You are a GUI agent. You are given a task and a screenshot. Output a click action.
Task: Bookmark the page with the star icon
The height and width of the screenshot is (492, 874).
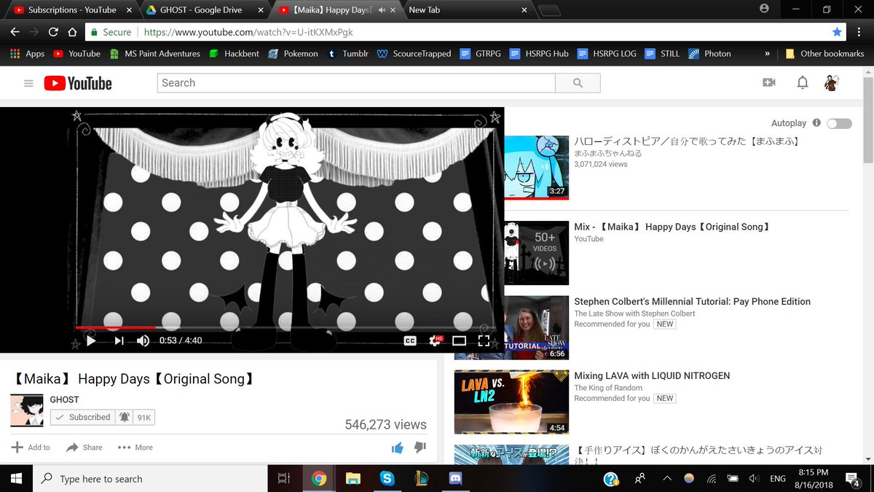(x=838, y=32)
